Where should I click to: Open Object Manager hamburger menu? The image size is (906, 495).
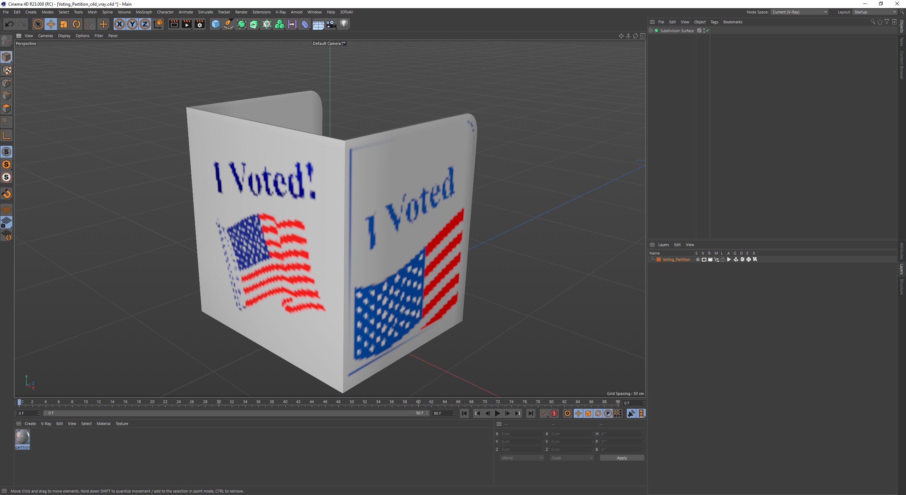pos(652,22)
